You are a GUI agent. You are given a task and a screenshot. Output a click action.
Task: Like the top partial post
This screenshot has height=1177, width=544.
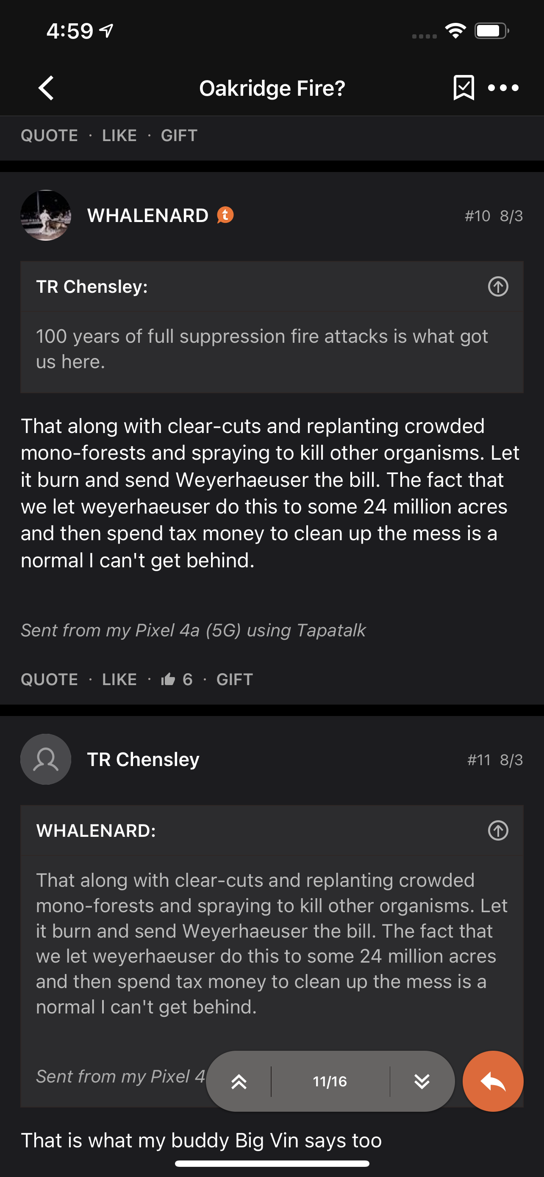pyautogui.click(x=119, y=136)
